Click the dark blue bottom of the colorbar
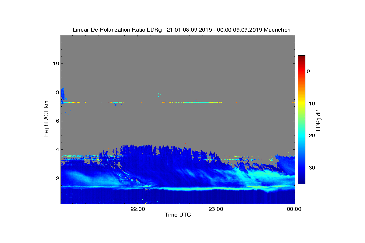This screenshot has width=365, height=243. pyautogui.click(x=301, y=181)
